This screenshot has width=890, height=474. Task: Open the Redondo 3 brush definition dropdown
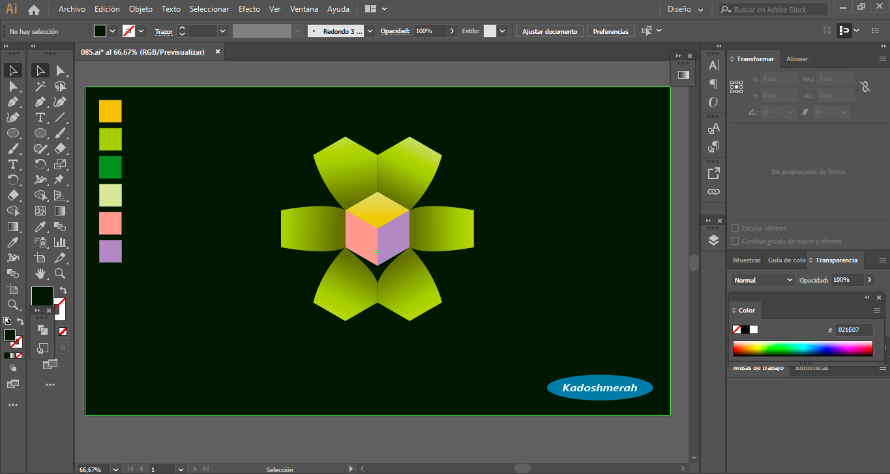(370, 31)
